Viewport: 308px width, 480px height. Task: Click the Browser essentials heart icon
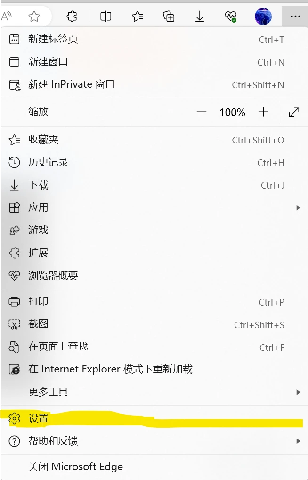click(231, 16)
